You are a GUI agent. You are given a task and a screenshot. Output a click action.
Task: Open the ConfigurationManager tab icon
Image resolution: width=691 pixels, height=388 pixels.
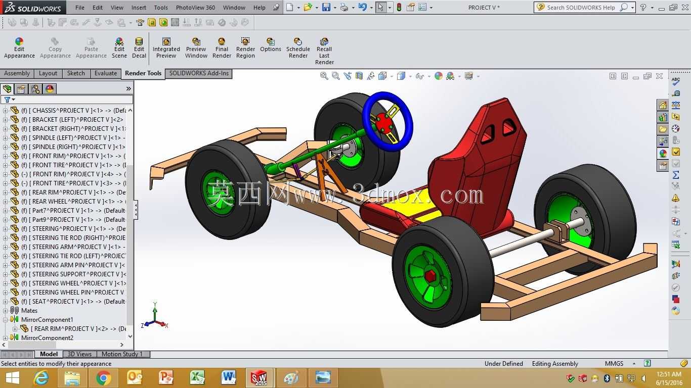click(x=35, y=89)
